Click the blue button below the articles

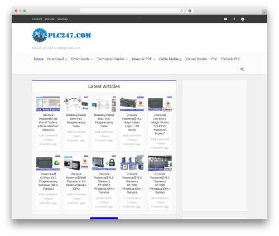(x=104, y=218)
